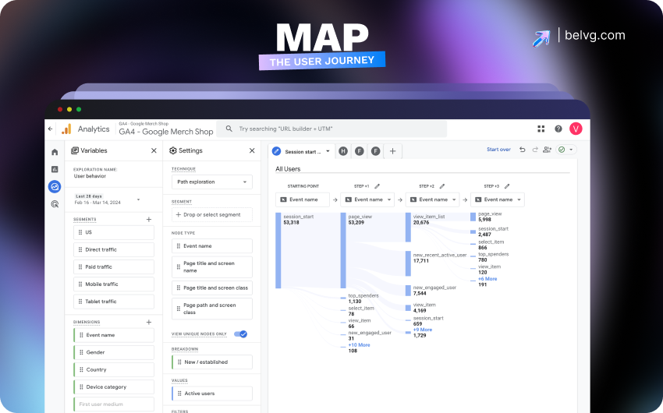Add a new segment with plus icon
Screen dimensions: 663x413
point(149,219)
